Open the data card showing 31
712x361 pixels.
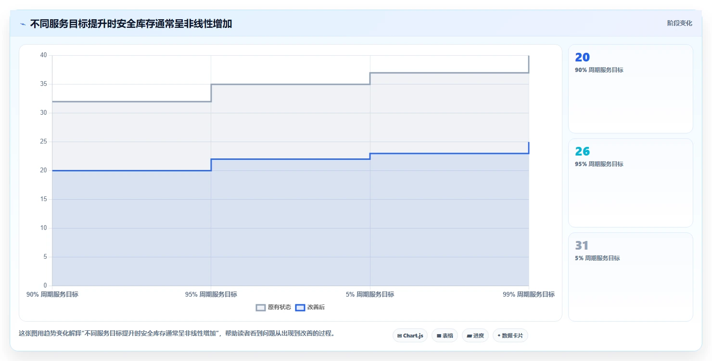tap(630, 277)
